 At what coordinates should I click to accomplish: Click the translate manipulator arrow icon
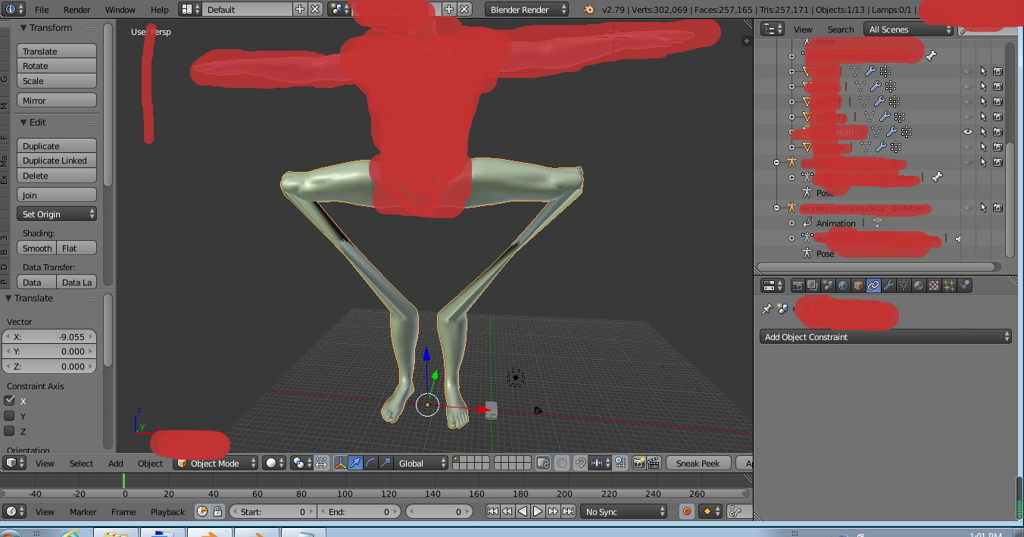[355, 463]
